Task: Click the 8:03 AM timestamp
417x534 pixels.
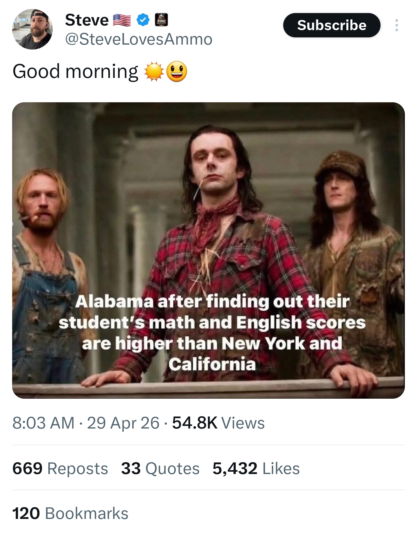Action: (x=43, y=423)
